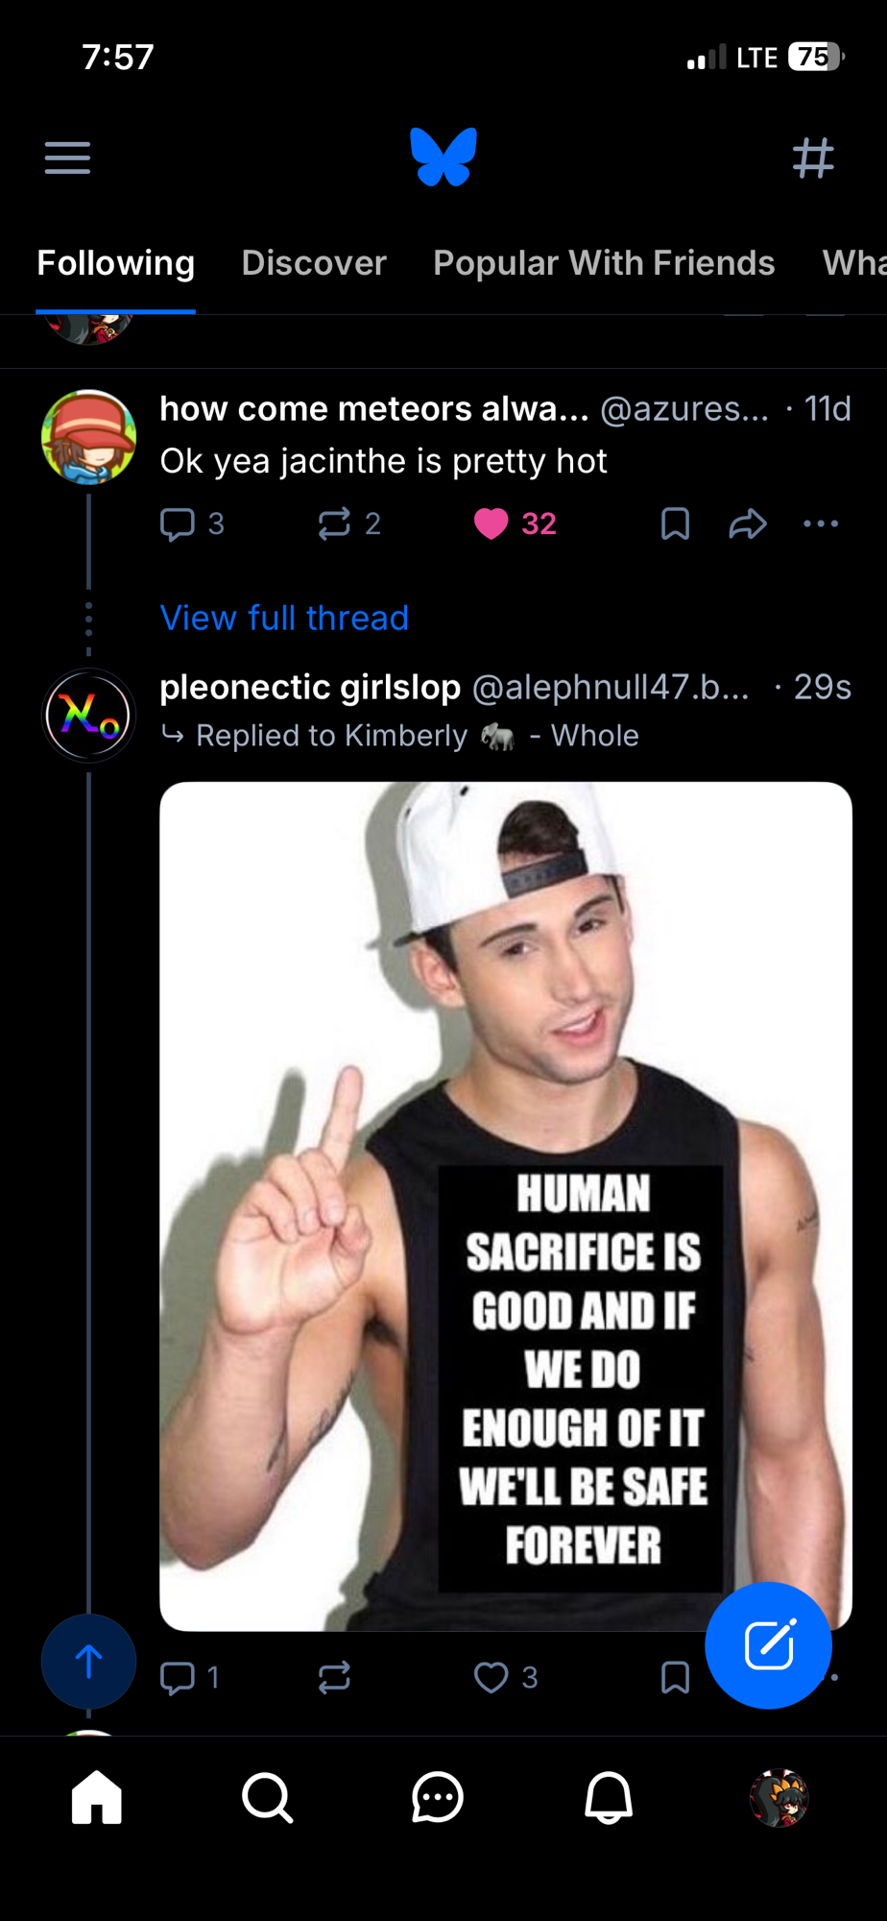Open the search tab in bottom bar

pyautogui.click(x=267, y=1797)
